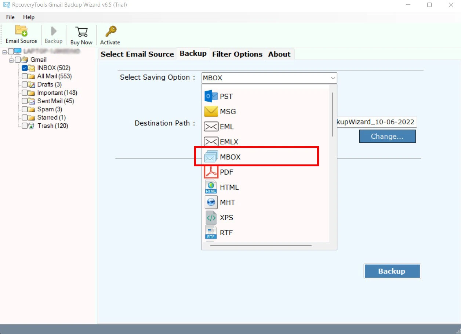Open the Select Saving Option dropdown arrow
The width and height of the screenshot is (461, 334).
[x=333, y=78]
